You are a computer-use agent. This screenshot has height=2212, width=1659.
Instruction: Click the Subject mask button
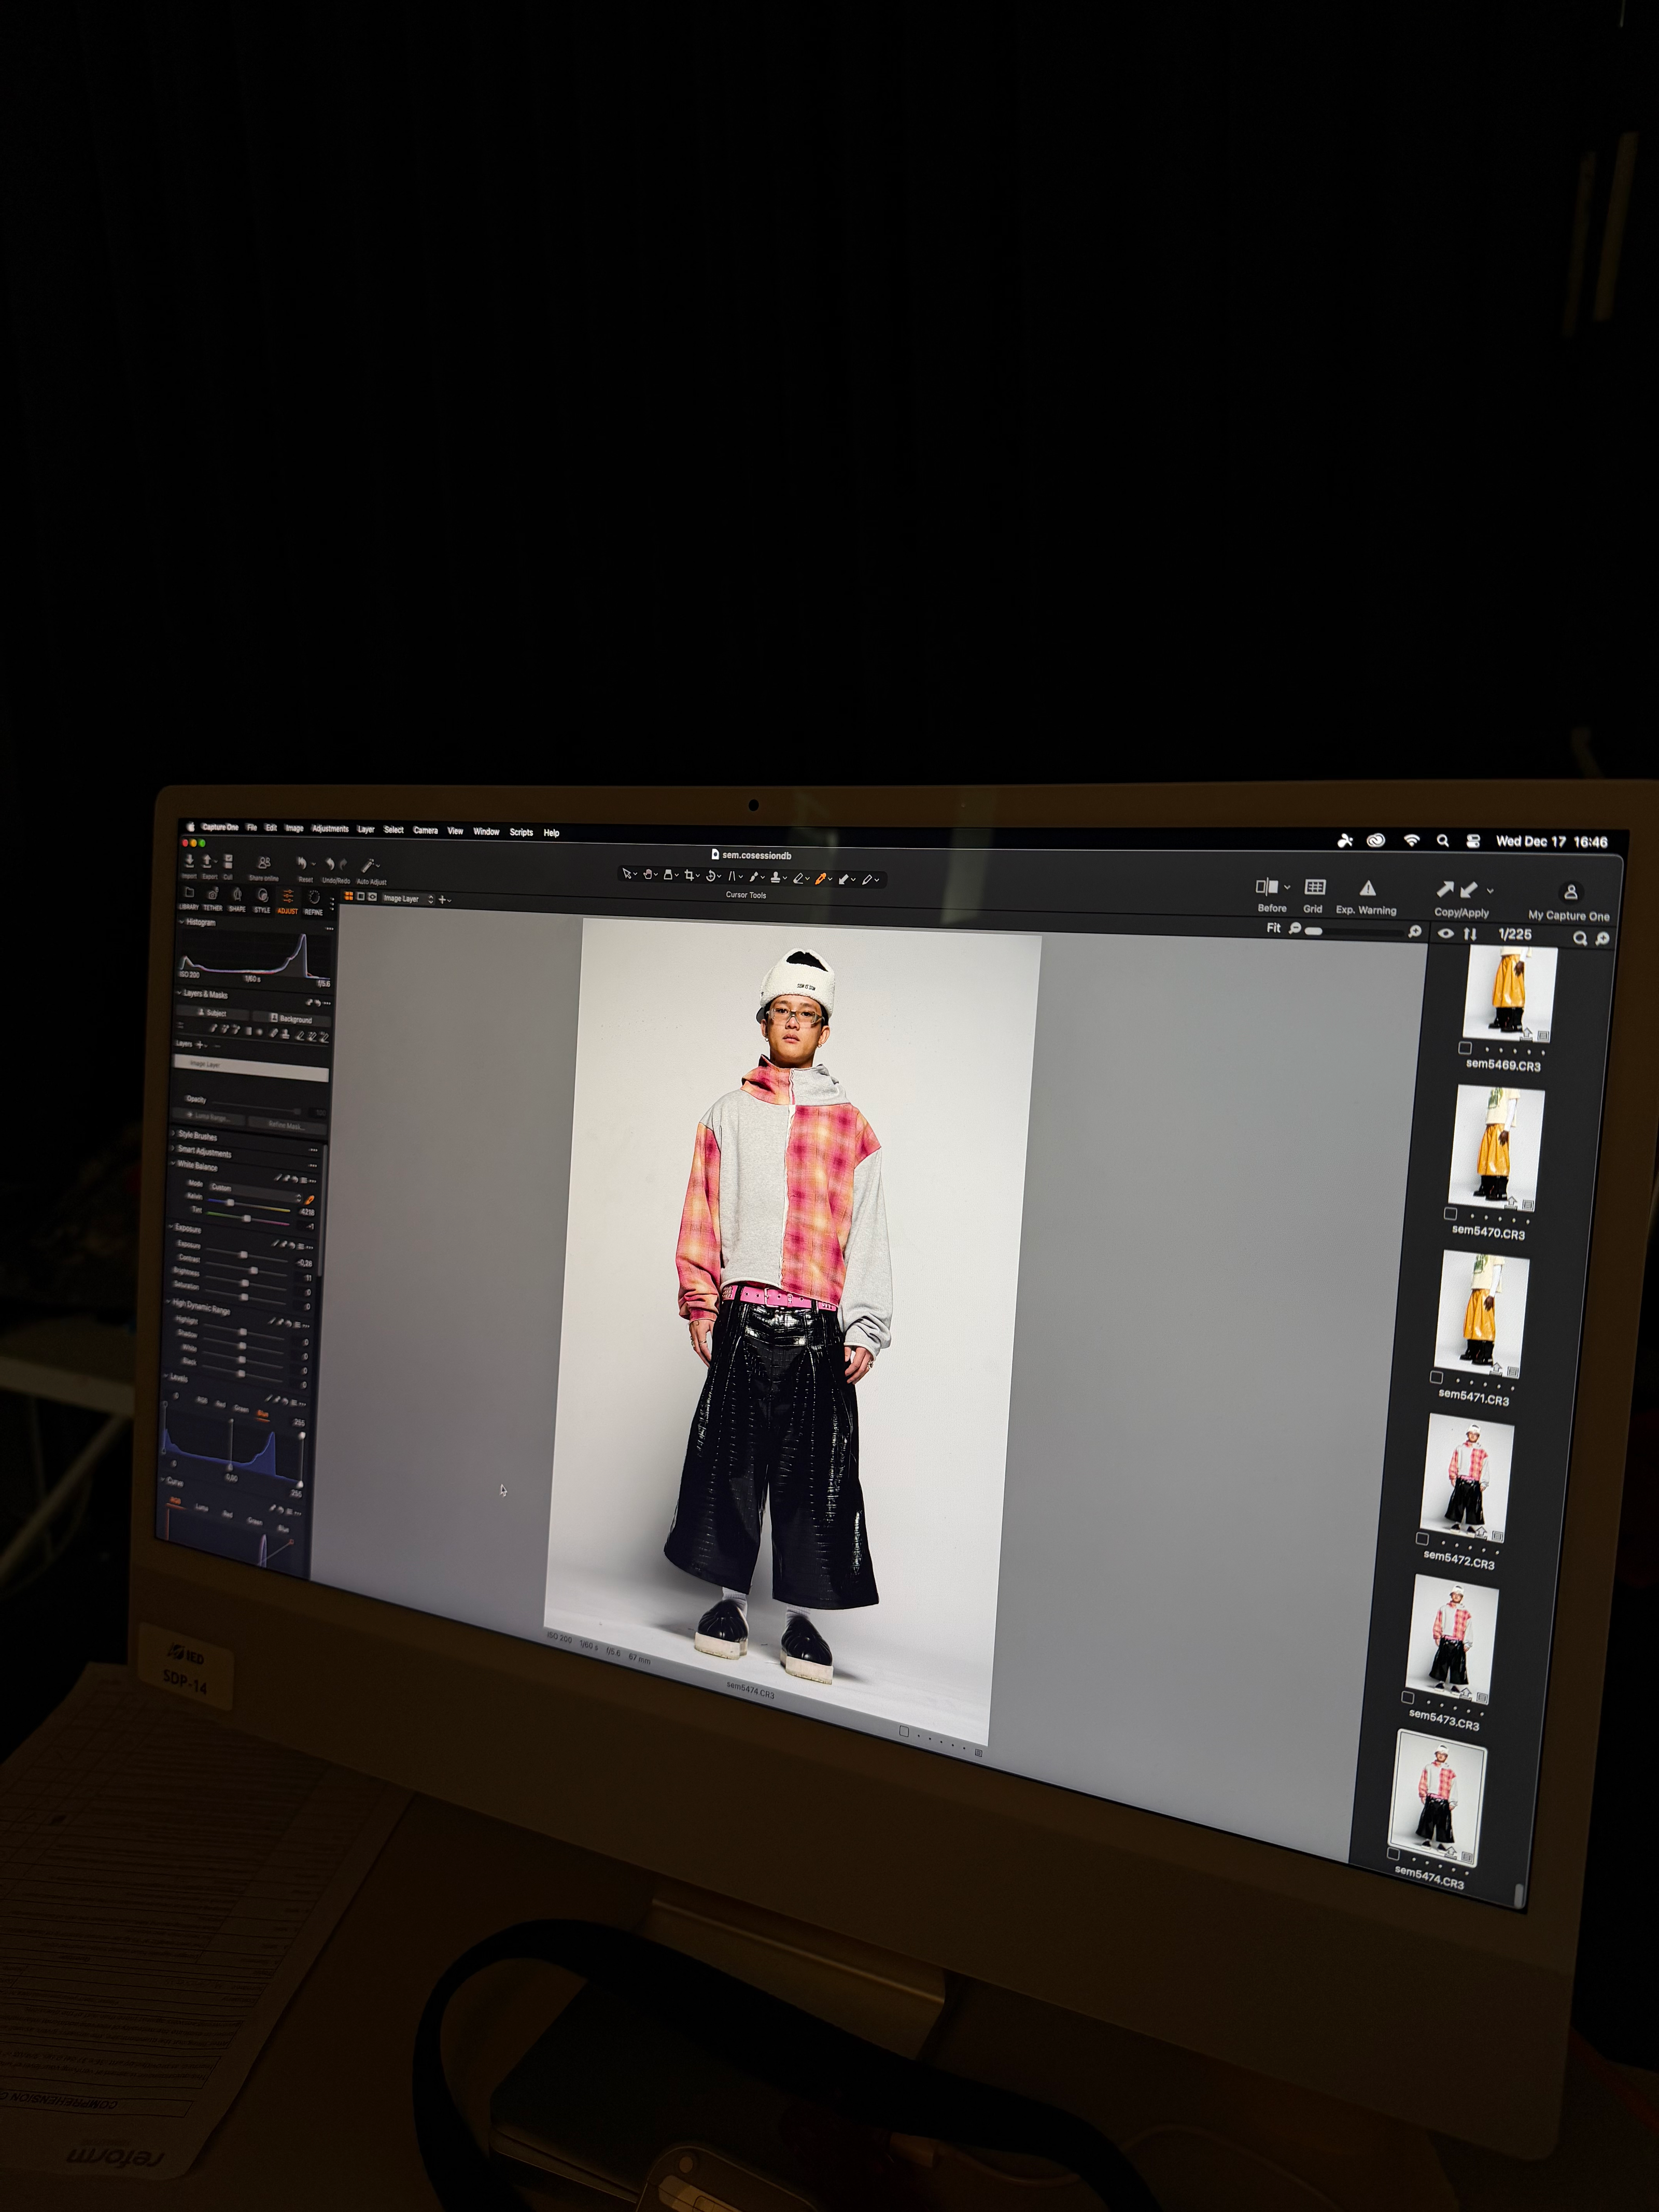(212, 1013)
